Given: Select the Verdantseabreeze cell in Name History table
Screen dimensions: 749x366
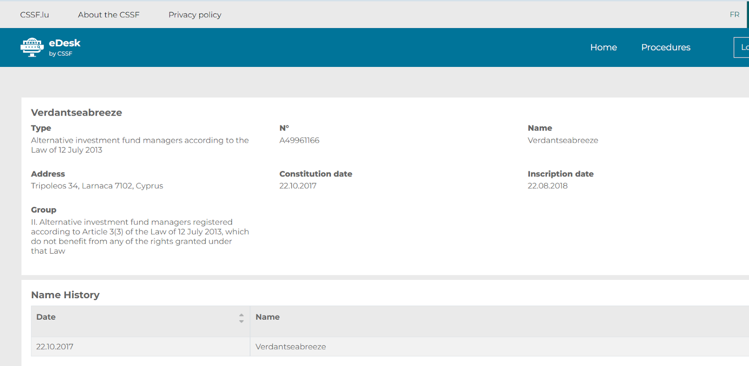Looking at the screenshot, I should [x=290, y=347].
